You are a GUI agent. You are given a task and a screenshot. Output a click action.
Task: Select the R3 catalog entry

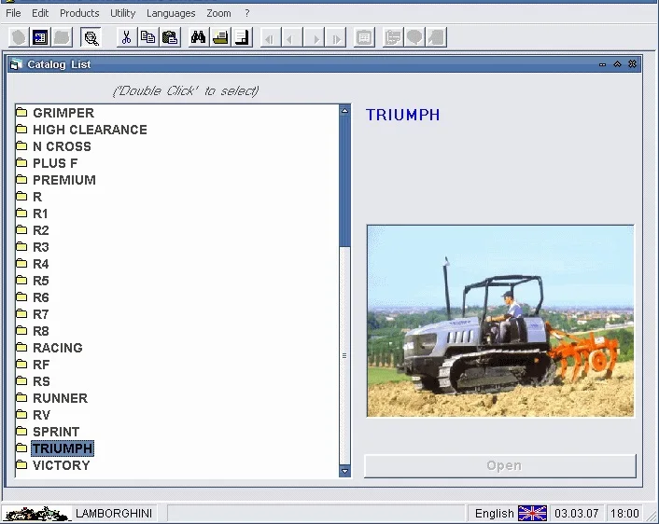[x=41, y=247]
